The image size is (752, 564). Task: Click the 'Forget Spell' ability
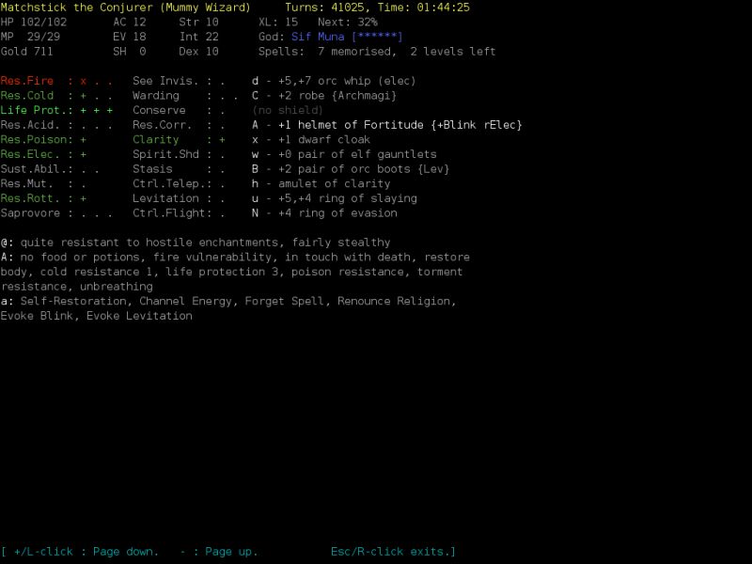point(285,301)
